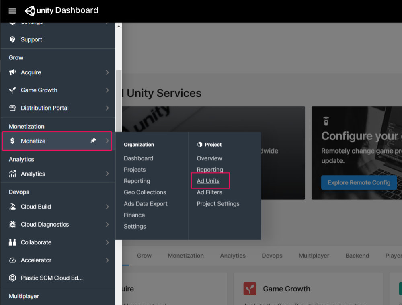Viewport: 402px width, 305px height.
Task: Click Explore Remote Config button
Action: [x=359, y=182]
